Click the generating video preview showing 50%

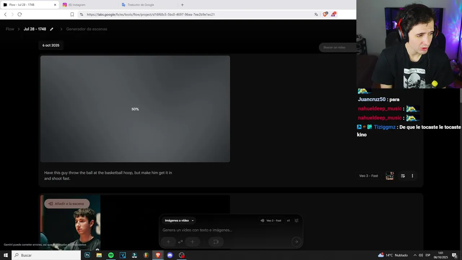(x=135, y=109)
